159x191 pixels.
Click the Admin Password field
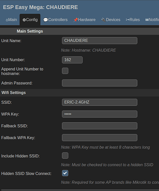coord(99,83)
